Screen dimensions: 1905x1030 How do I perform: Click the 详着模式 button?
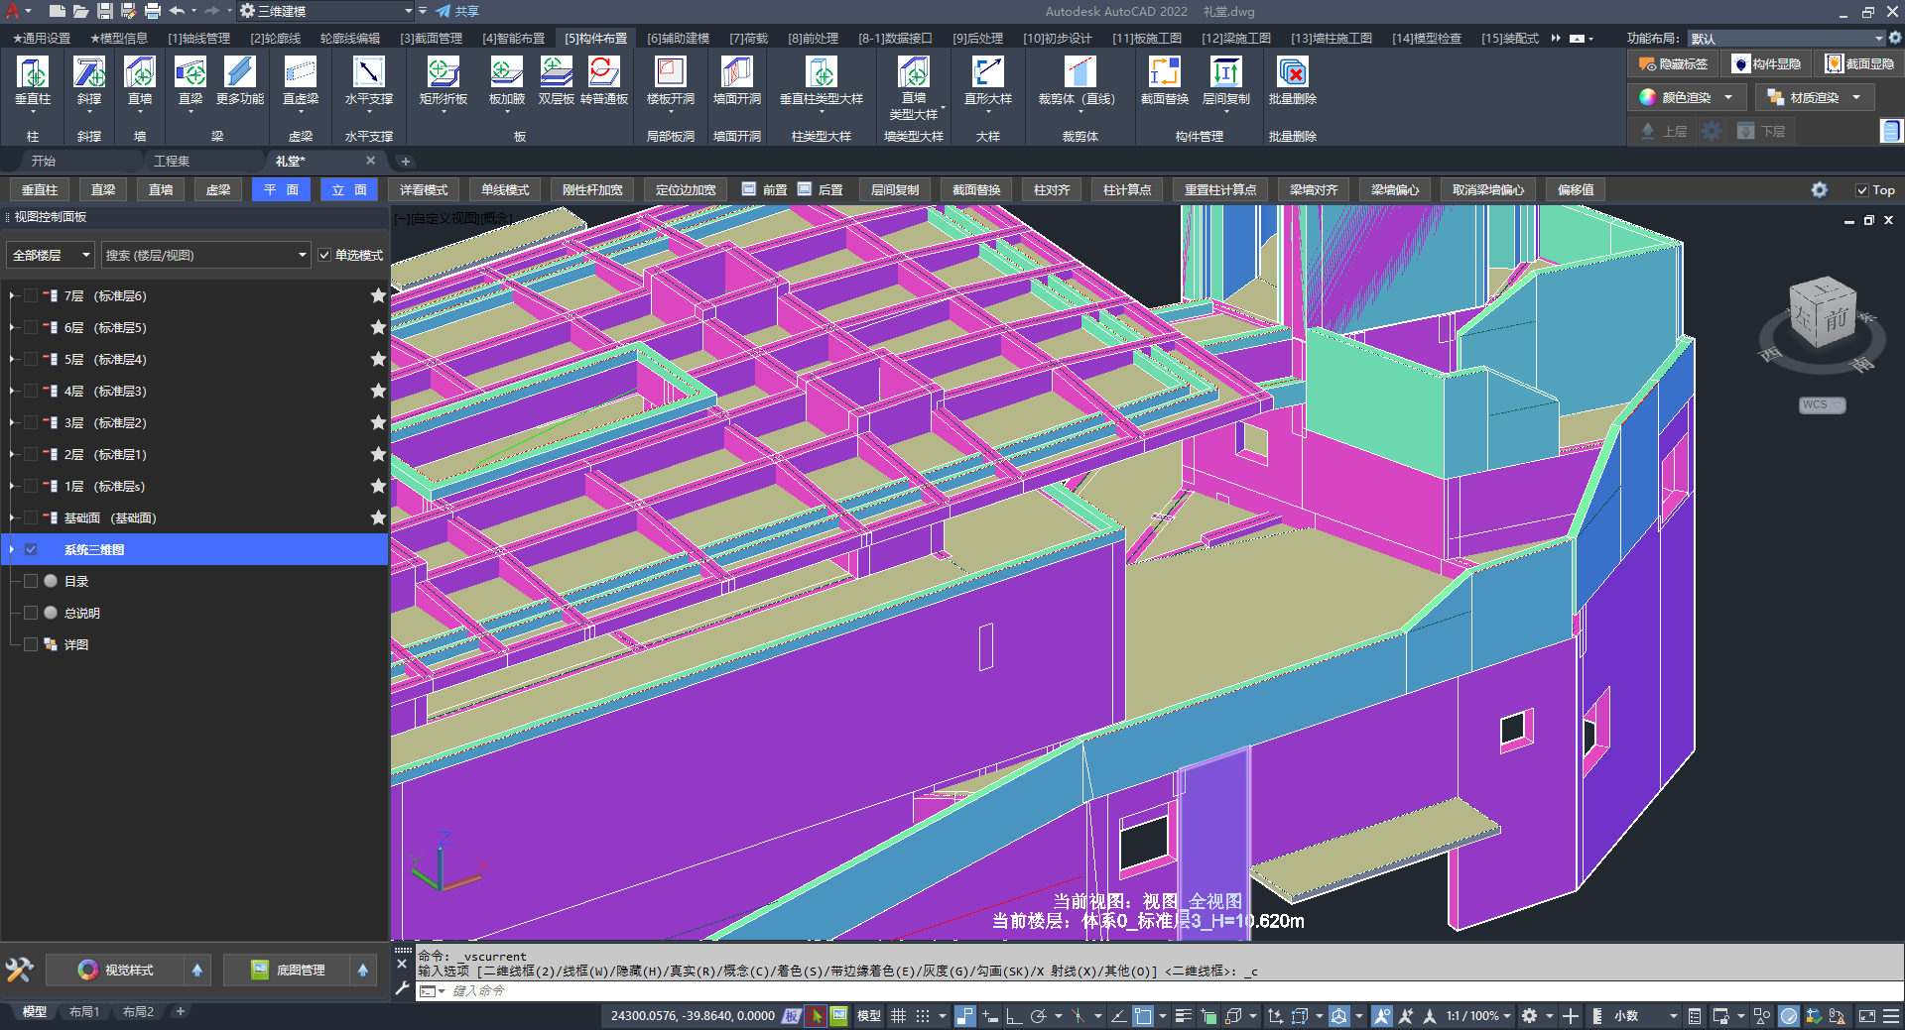click(424, 190)
